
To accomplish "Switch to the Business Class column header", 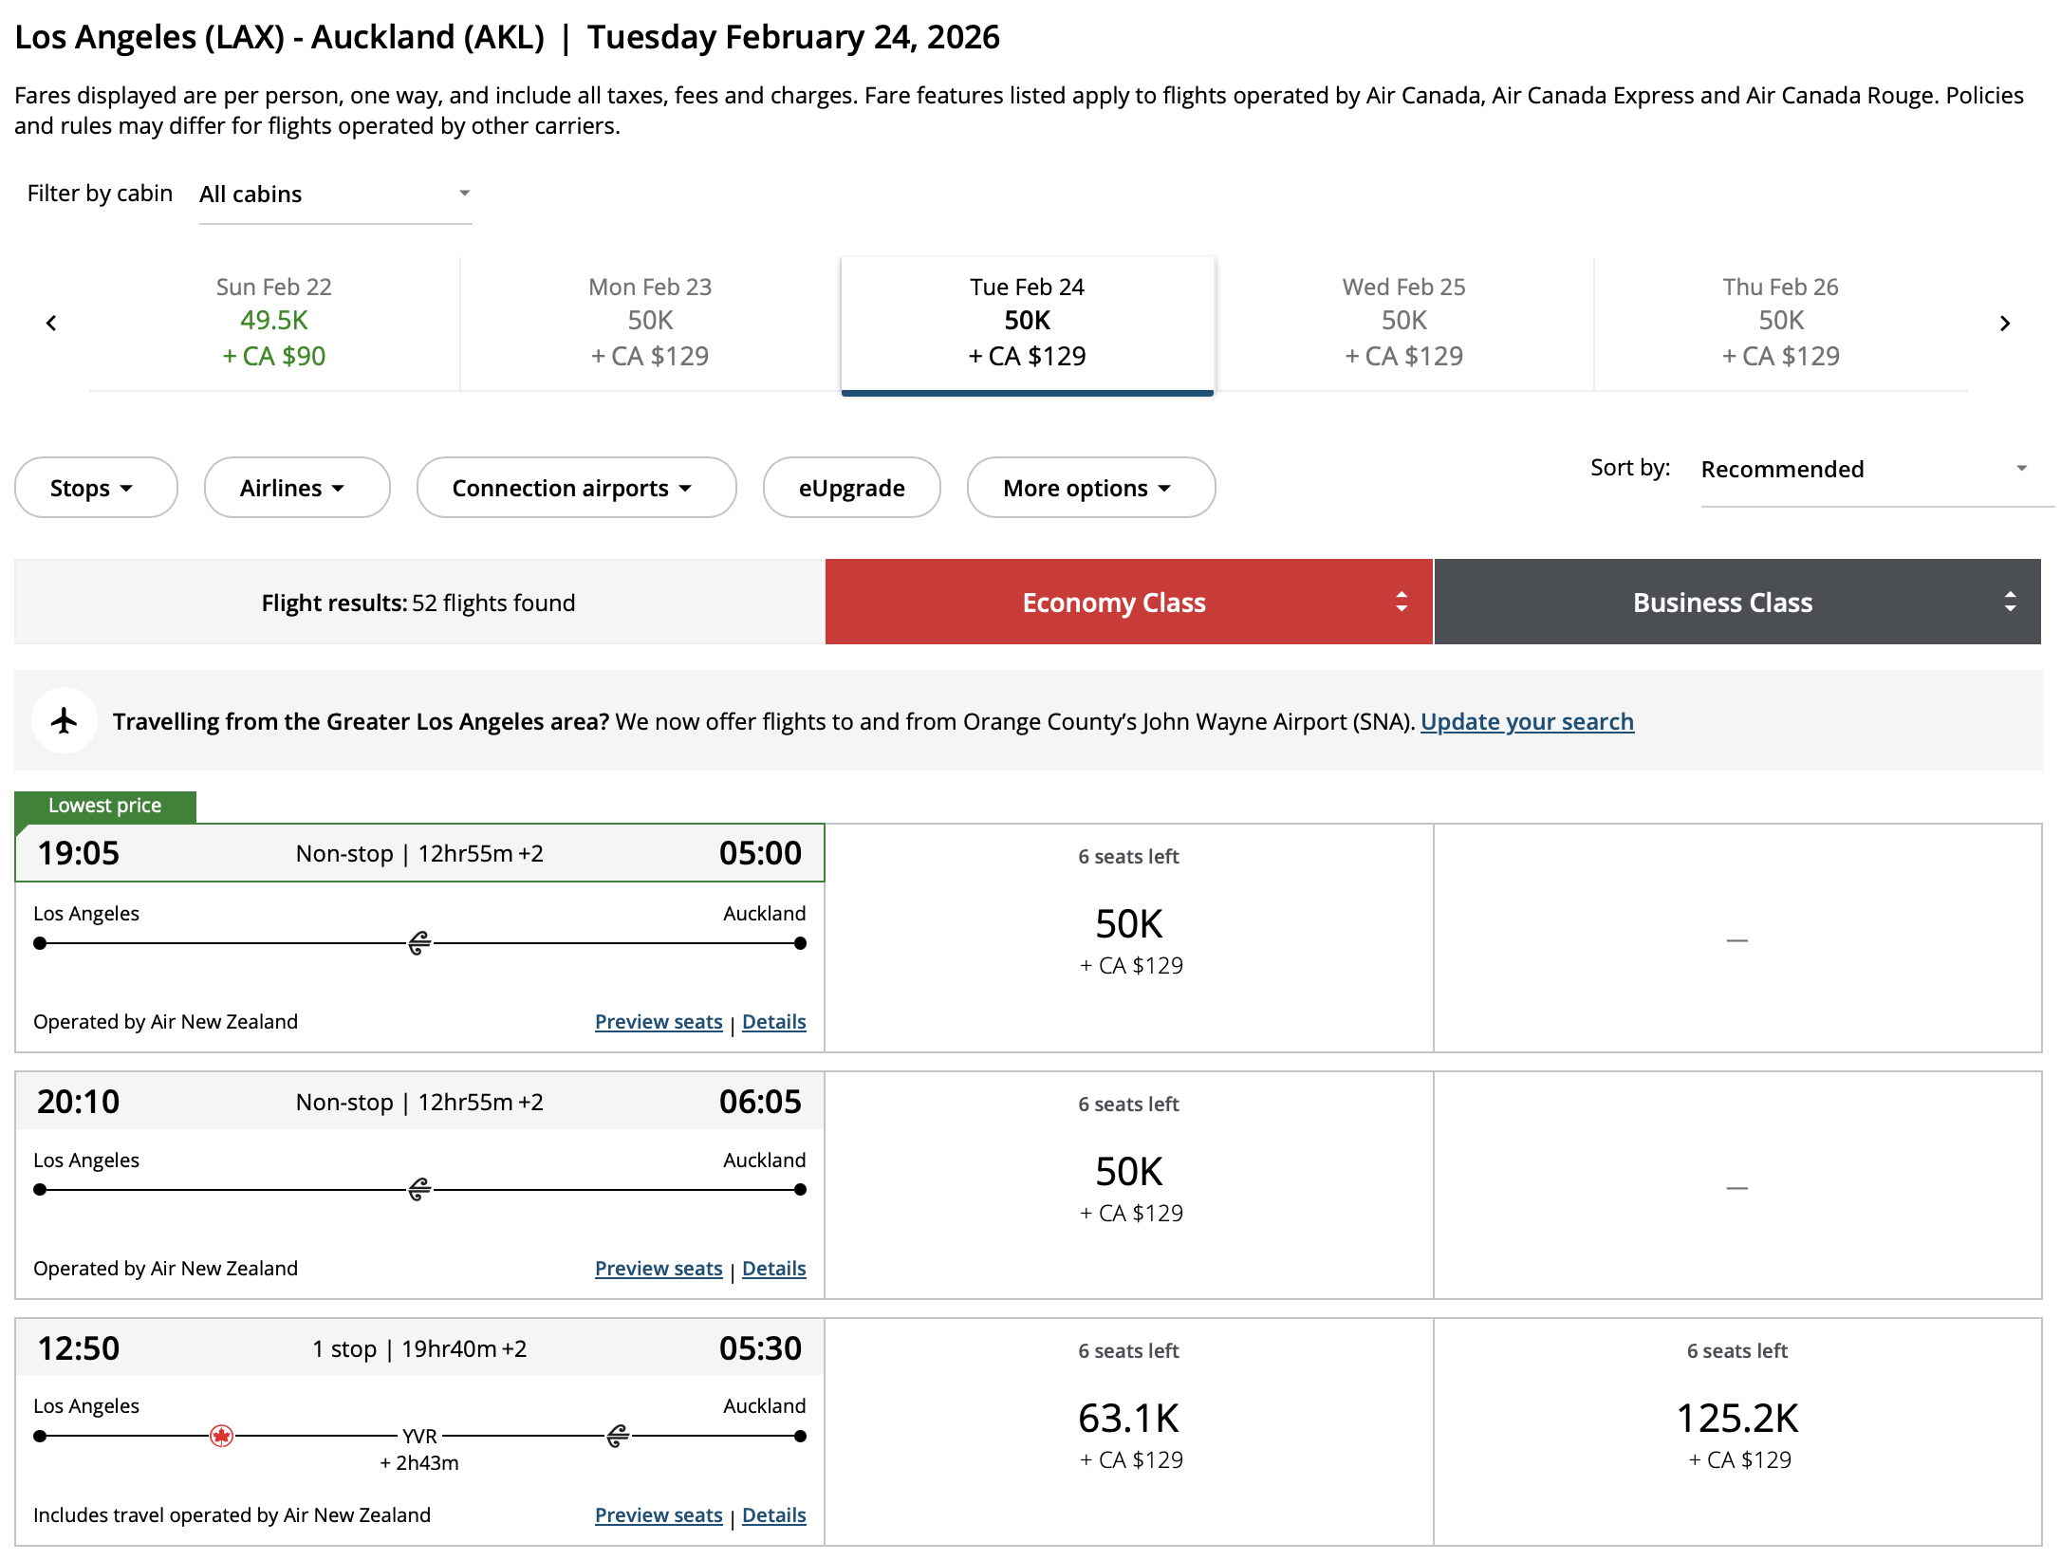I will (1721, 602).
